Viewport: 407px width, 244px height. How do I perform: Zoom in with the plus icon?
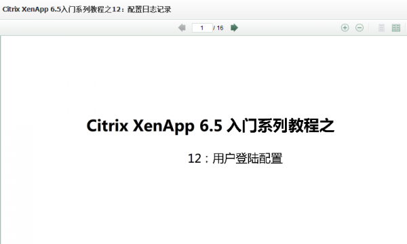tap(345, 28)
